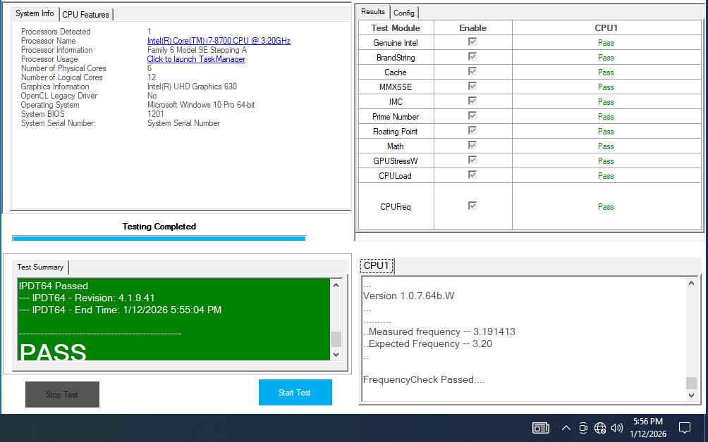Viewport: 708px width, 442px height.
Task: Toggle the IMC test checkbox
Action: [x=472, y=101]
